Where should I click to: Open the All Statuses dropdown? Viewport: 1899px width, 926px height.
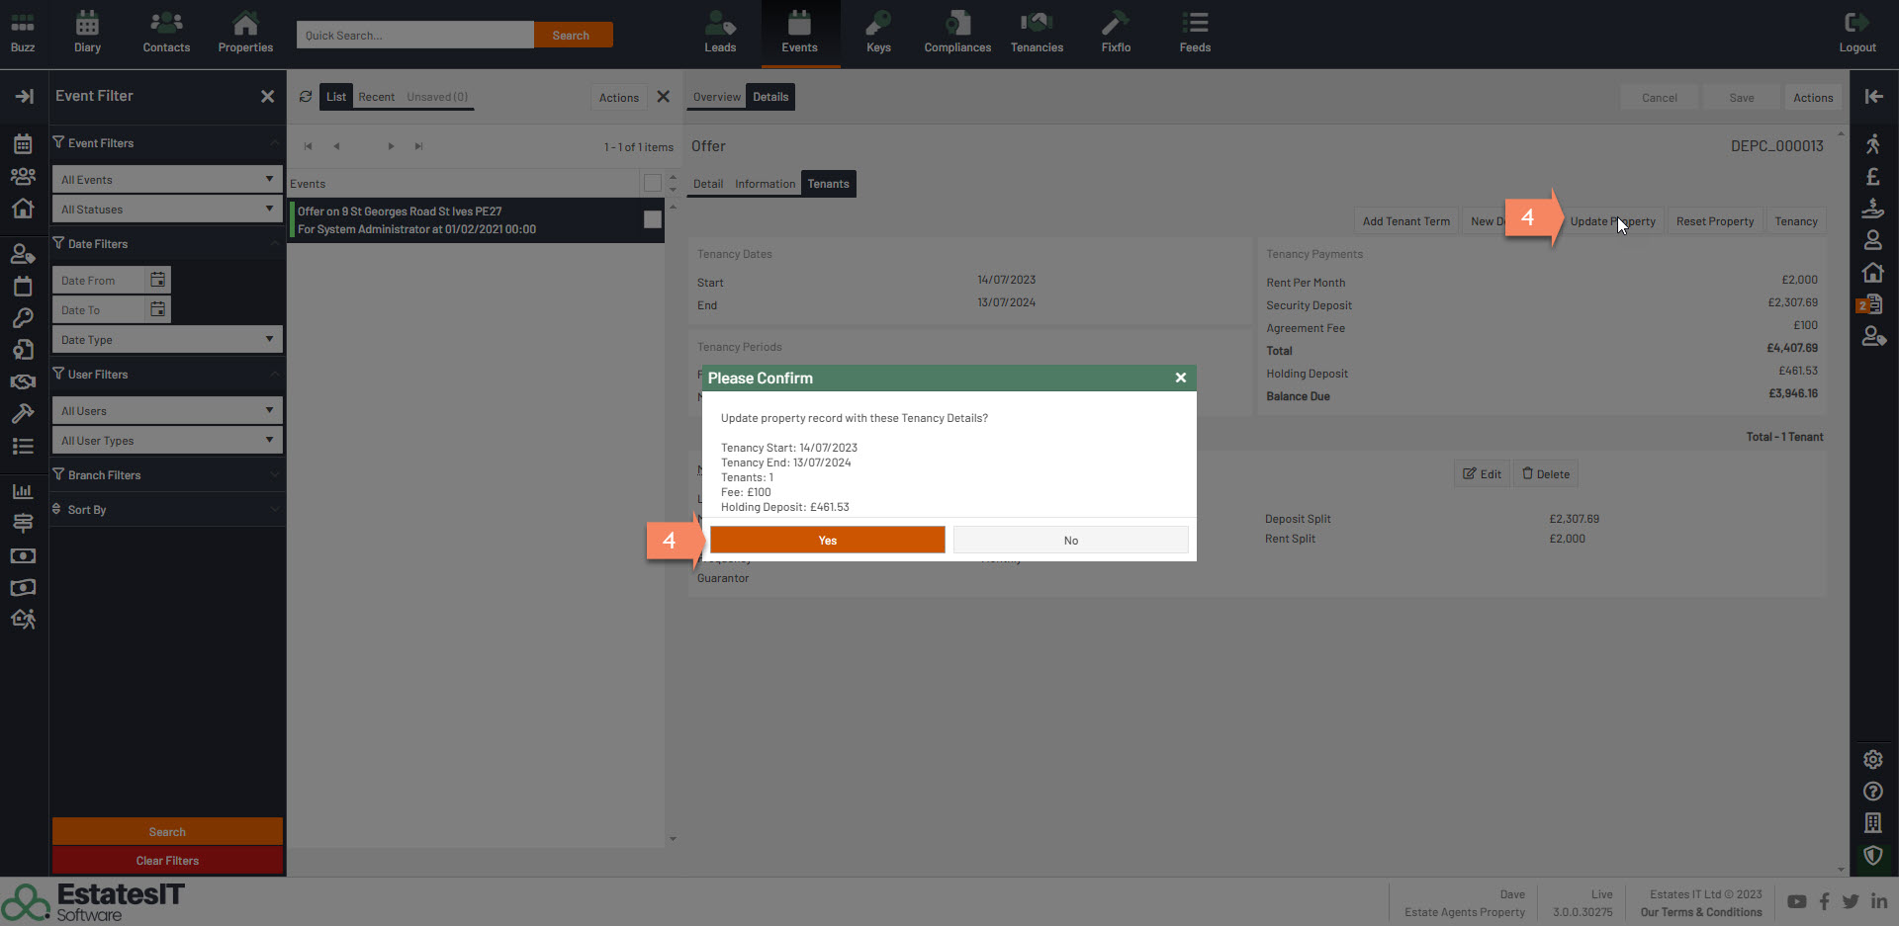point(166,210)
